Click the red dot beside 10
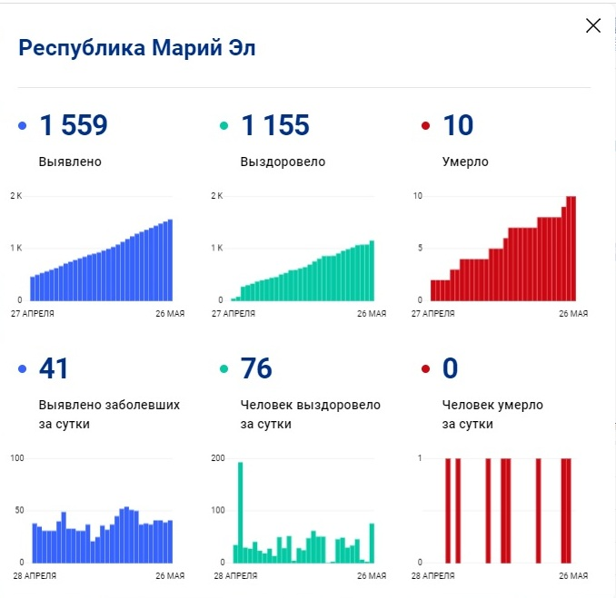 pos(425,126)
